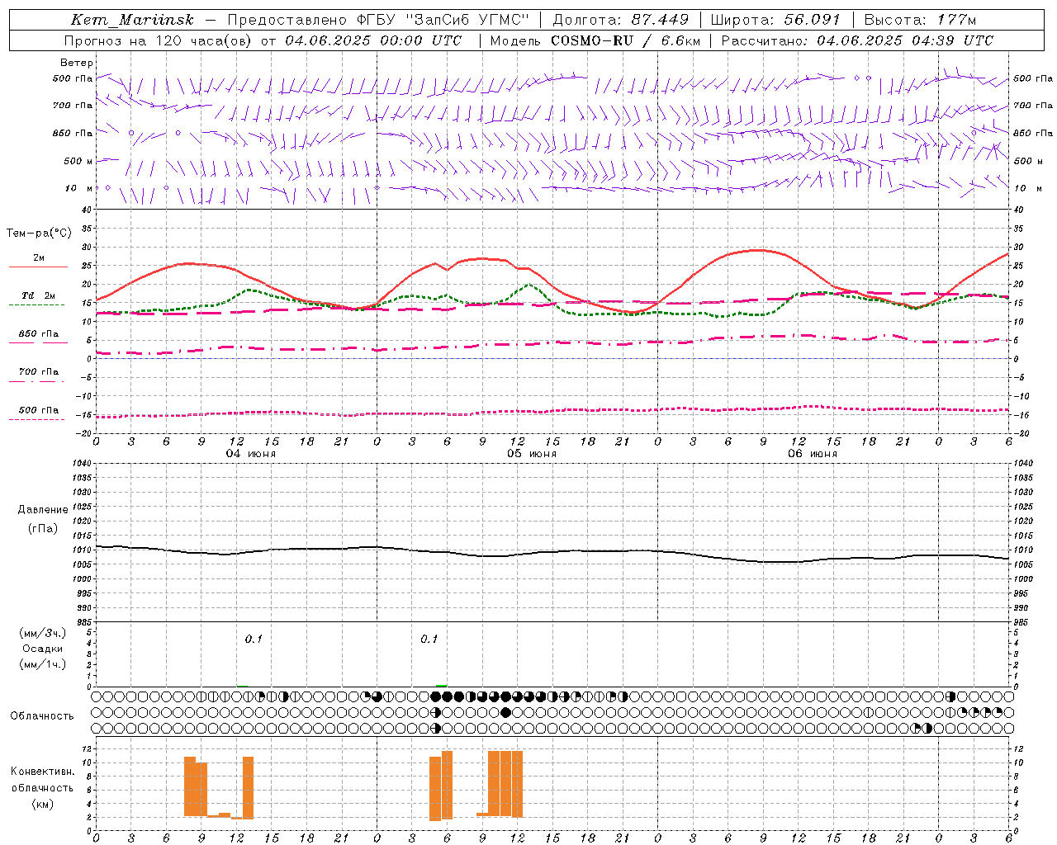Viewport: 1057px width, 845px height.
Task: Click the 'Ветер' wind panel label
Action: 77,63
